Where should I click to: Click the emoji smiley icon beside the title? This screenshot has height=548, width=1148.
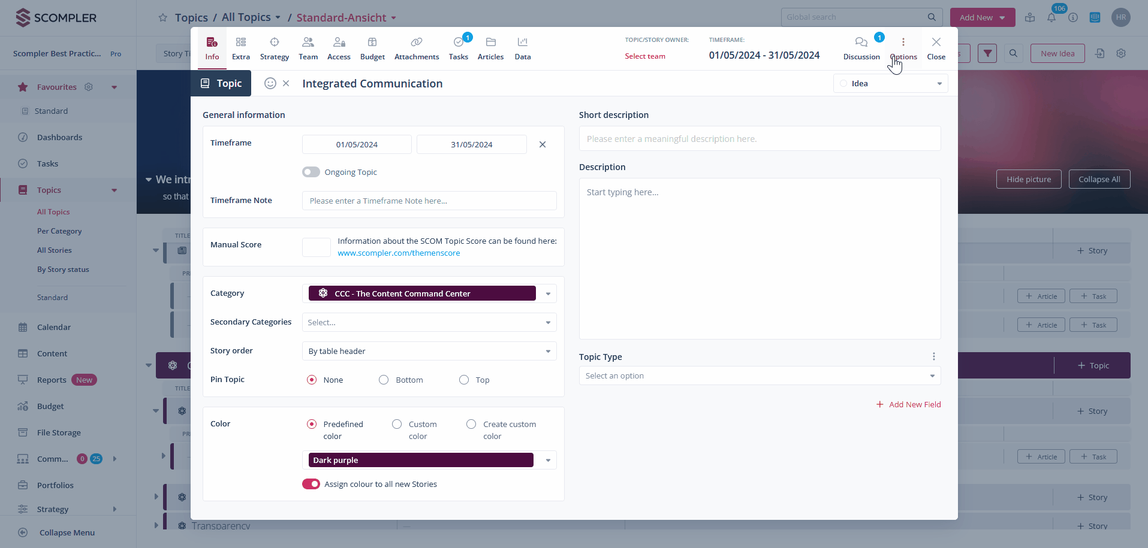[x=270, y=84]
